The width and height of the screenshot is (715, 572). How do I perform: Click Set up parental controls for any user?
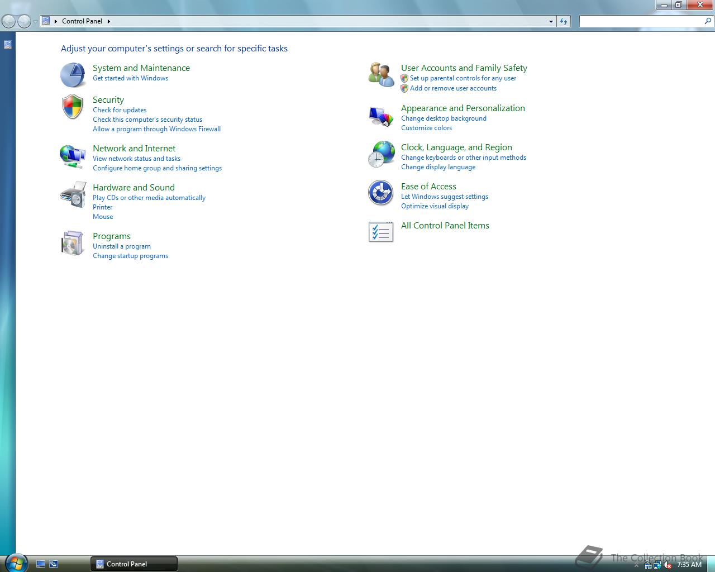[x=463, y=78]
